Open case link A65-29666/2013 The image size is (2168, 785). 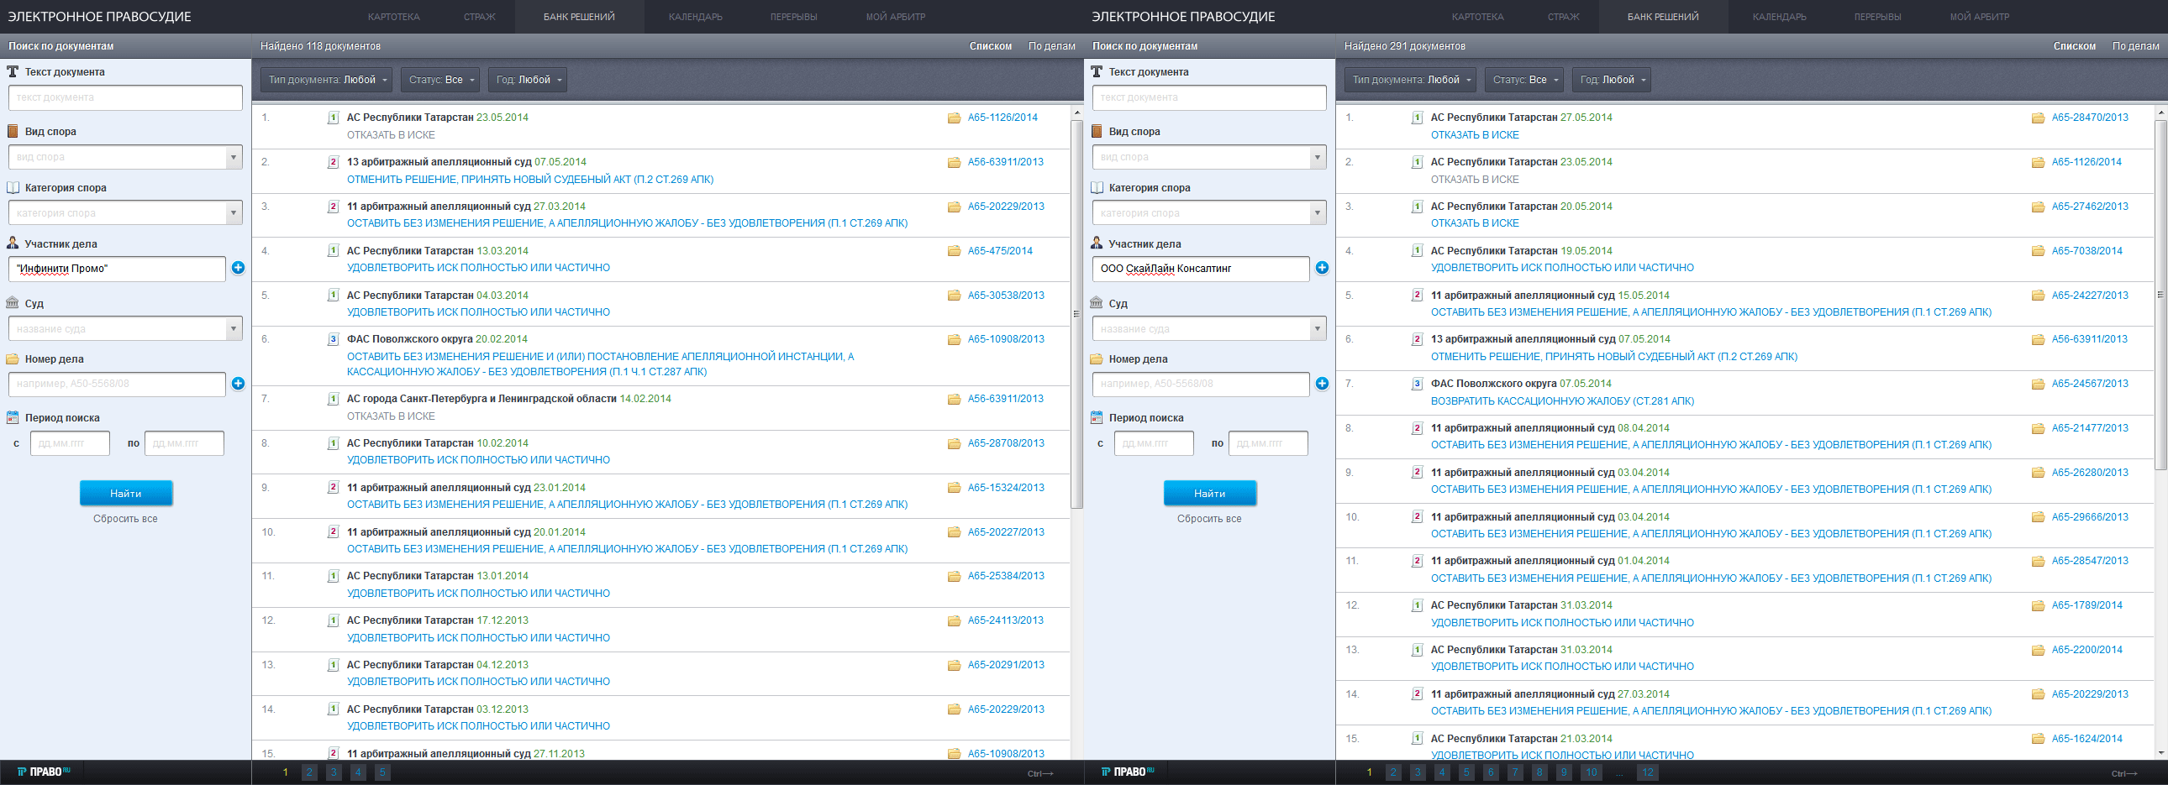[2090, 517]
